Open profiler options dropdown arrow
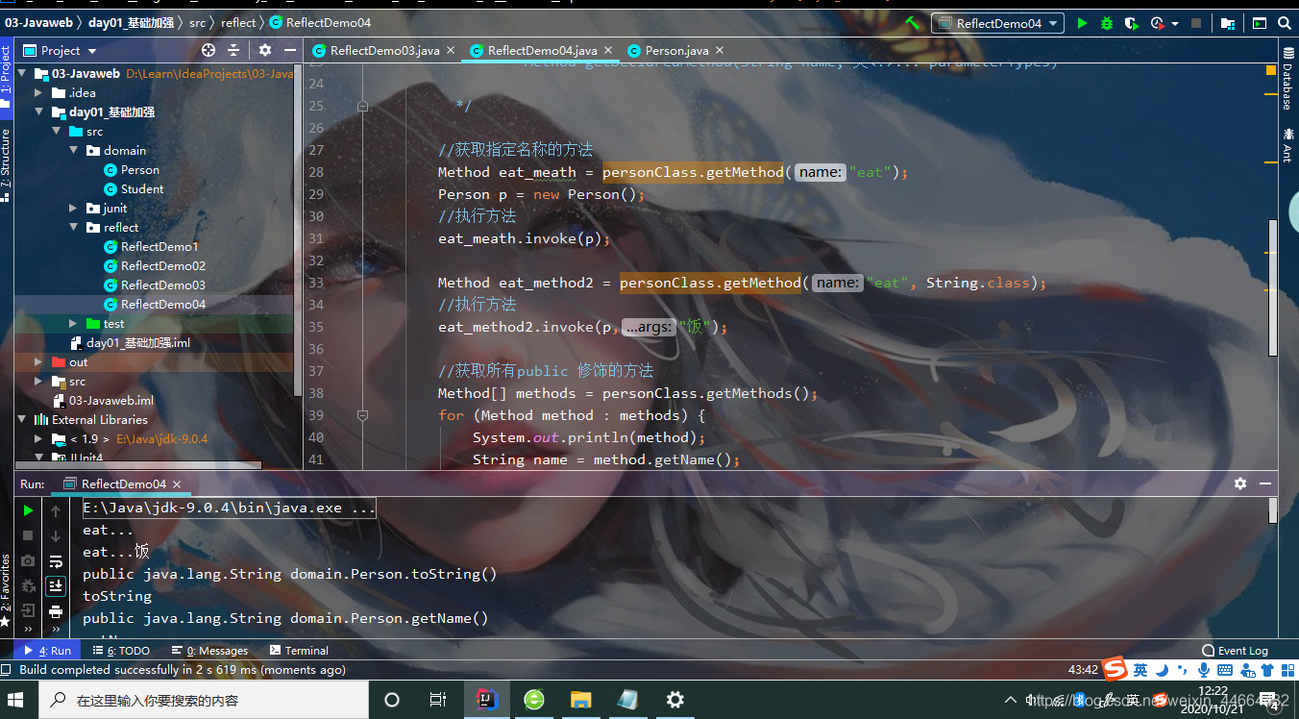The height and width of the screenshot is (719, 1299). coord(1173,23)
